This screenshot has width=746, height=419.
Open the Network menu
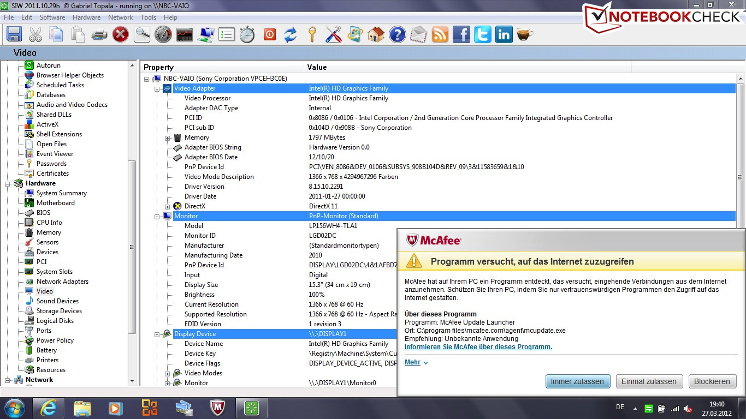click(x=120, y=17)
